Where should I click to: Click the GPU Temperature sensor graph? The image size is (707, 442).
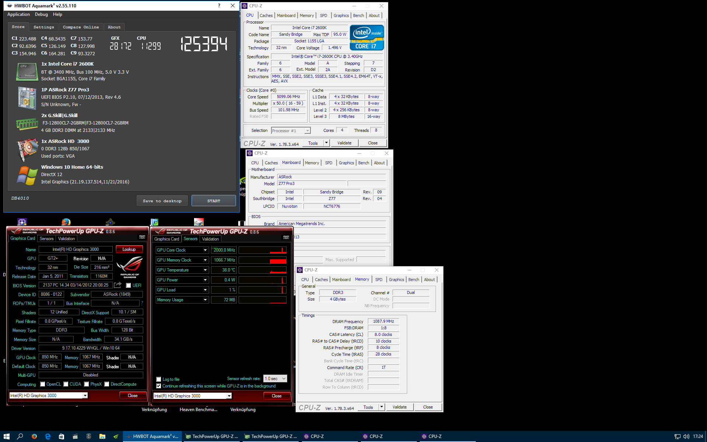(x=263, y=270)
